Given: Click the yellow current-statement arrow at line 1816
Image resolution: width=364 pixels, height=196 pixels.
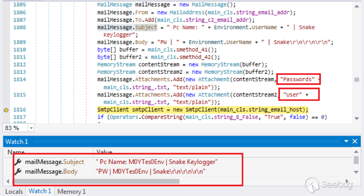Looking at the screenshot, I should point(6,110).
